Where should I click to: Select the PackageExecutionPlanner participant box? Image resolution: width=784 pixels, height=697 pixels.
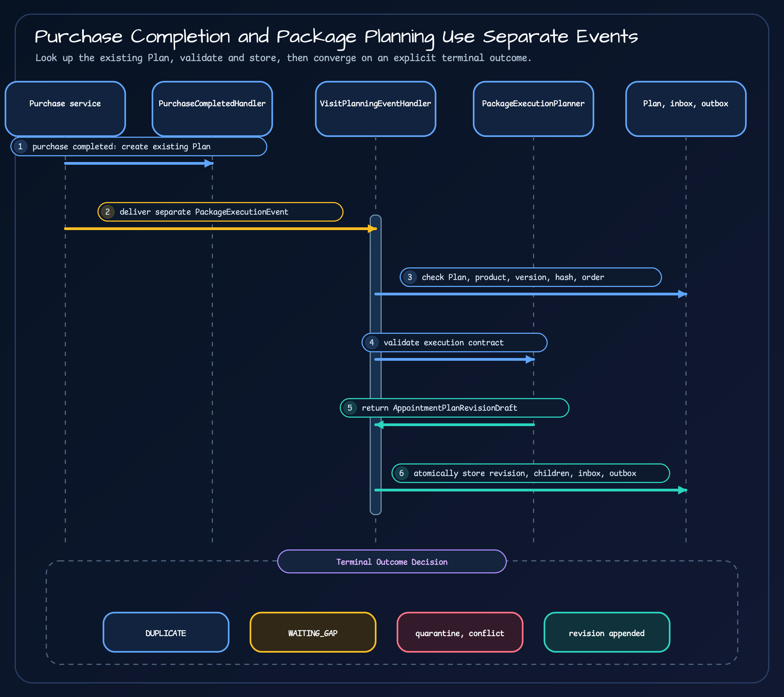533,109
